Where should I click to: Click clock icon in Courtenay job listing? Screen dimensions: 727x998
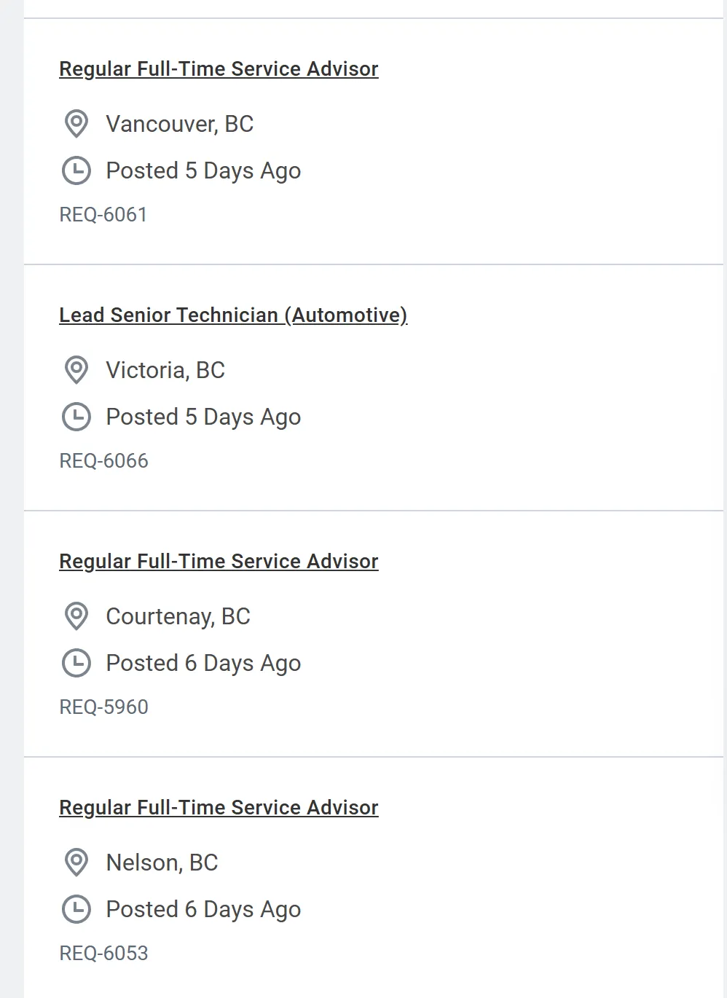pos(76,663)
